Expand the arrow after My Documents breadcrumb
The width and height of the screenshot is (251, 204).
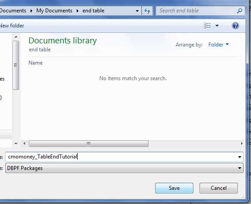[78, 11]
